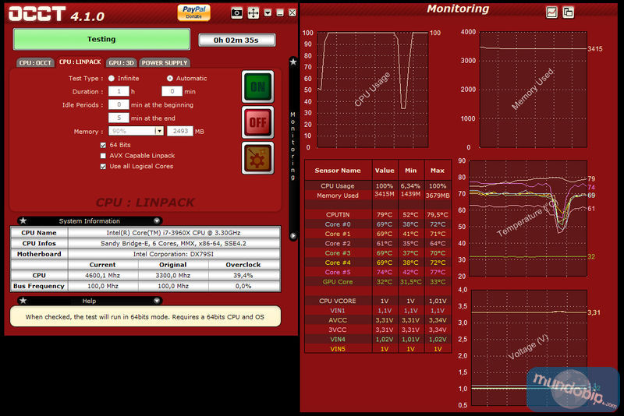
Task: Switch to the POWER SUPPLY tab
Action: 165,63
